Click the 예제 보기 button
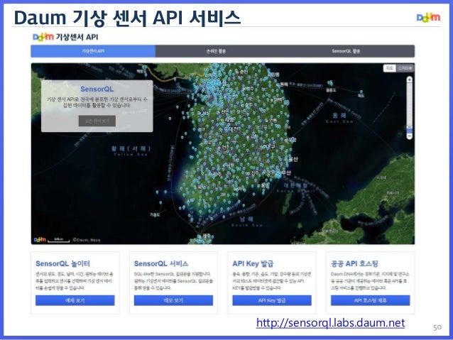453x340 pixels. click(x=75, y=300)
